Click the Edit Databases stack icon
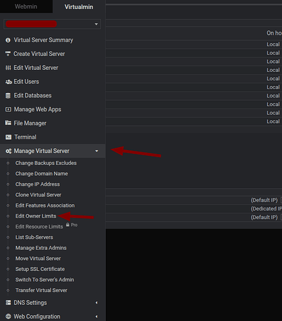The width and height of the screenshot is (282, 321). point(8,96)
